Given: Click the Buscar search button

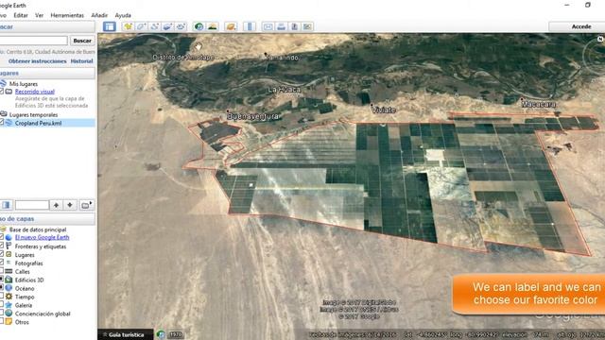Looking at the screenshot, I should 82,41.
